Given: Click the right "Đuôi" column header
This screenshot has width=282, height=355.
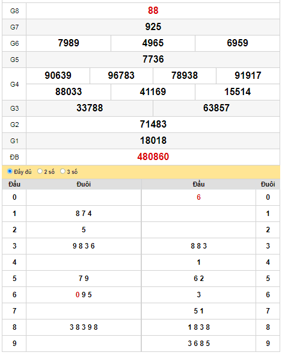Looking at the screenshot, I should [268, 184].
